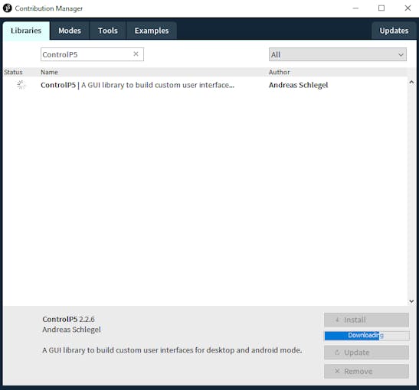This screenshot has width=419, height=390.
Task: Click the GUI library description text in details
Action: pyautogui.click(x=172, y=350)
